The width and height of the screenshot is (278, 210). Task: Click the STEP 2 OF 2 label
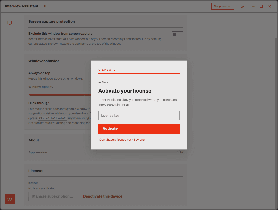tap(107, 70)
